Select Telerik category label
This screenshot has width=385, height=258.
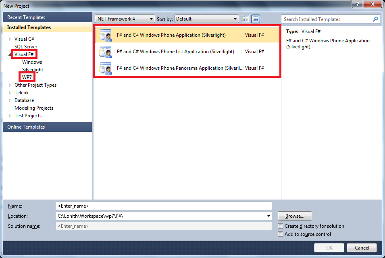click(22, 93)
